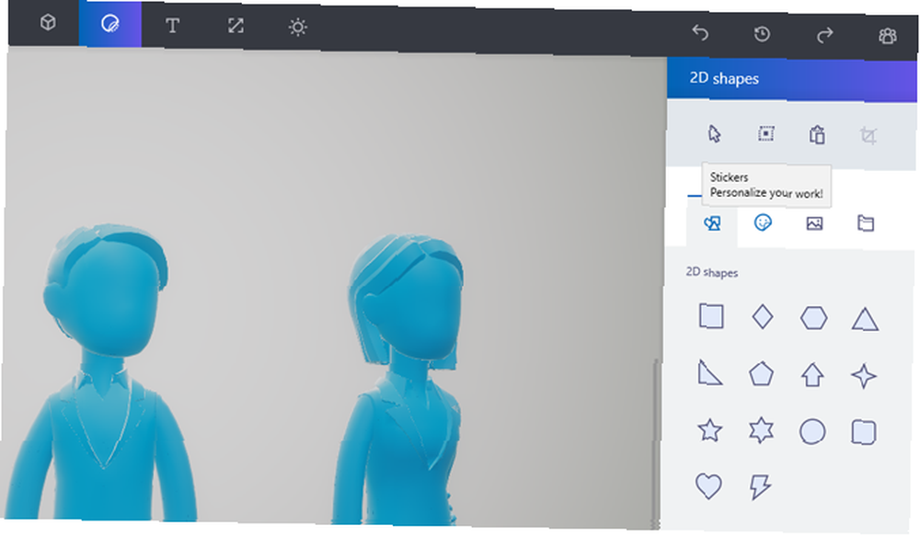920x537 pixels.
Task: Open the History timeline
Action: coord(762,34)
